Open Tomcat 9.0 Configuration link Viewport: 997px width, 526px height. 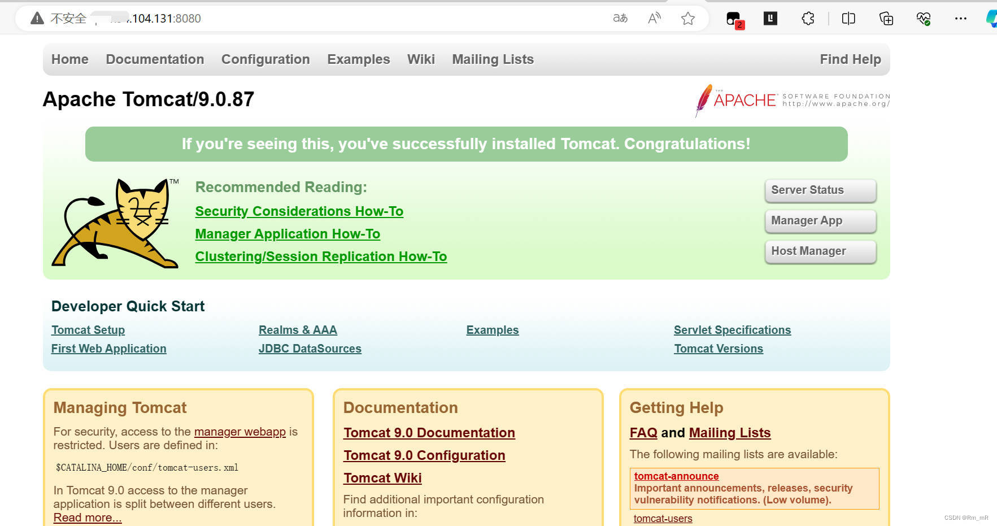click(x=424, y=455)
